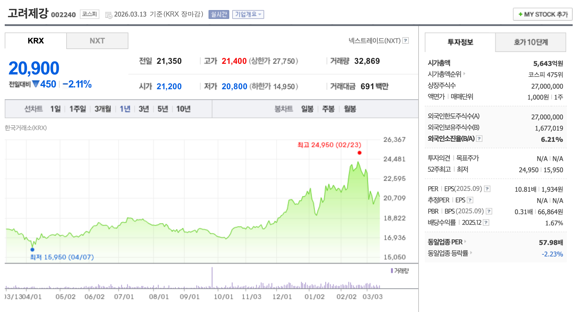The width and height of the screenshot is (578, 312).
Task: Select the 5년 line chart period
Action: [163, 109]
